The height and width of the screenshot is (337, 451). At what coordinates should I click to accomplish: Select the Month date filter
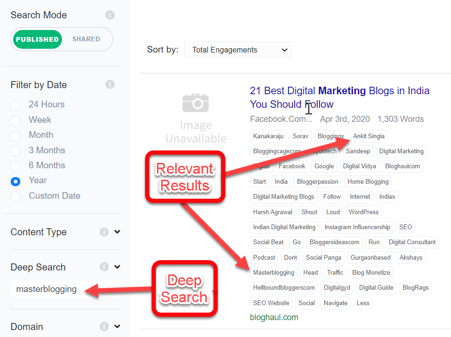coord(15,136)
